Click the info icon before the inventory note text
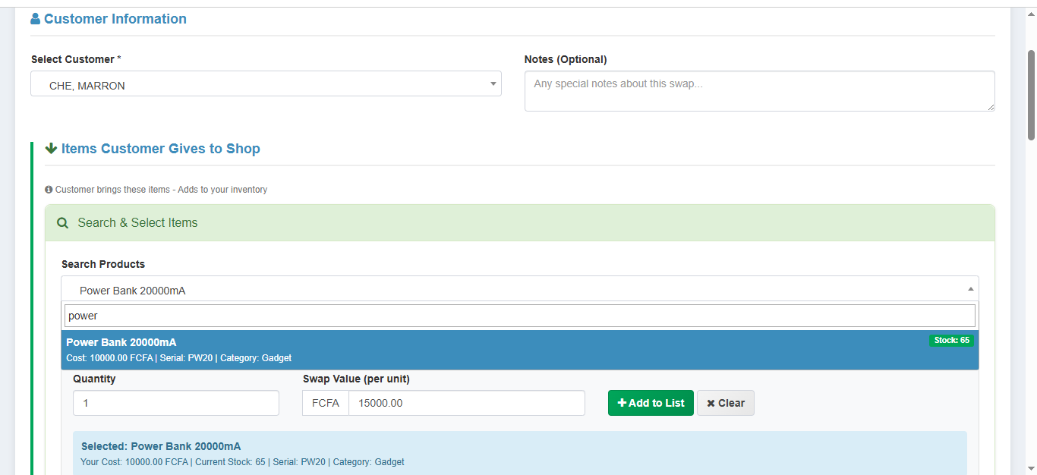The height and width of the screenshot is (475, 1037). pyautogui.click(x=49, y=189)
